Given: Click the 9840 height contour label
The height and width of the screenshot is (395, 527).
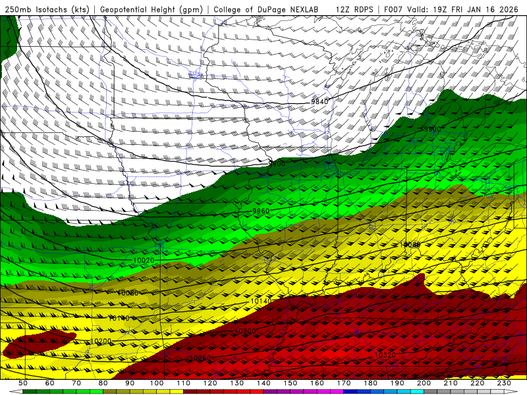Looking at the screenshot, I should click(319, 101).
